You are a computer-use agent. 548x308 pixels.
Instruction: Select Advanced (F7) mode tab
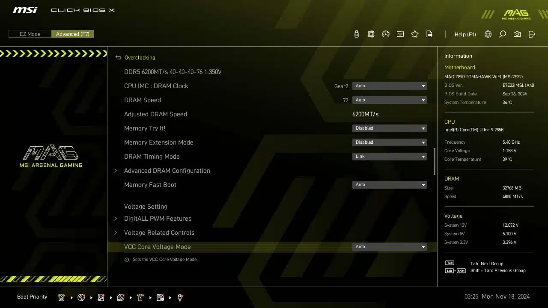(x=73, y=34)
